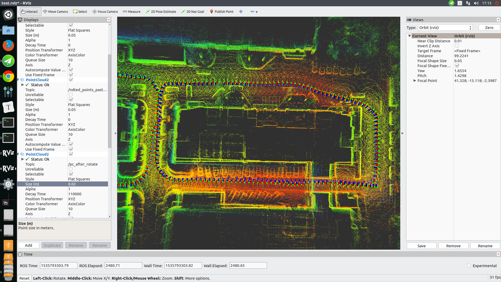Click the Add display button
Viewport: 501px width, 282px height.
point(28,245)
